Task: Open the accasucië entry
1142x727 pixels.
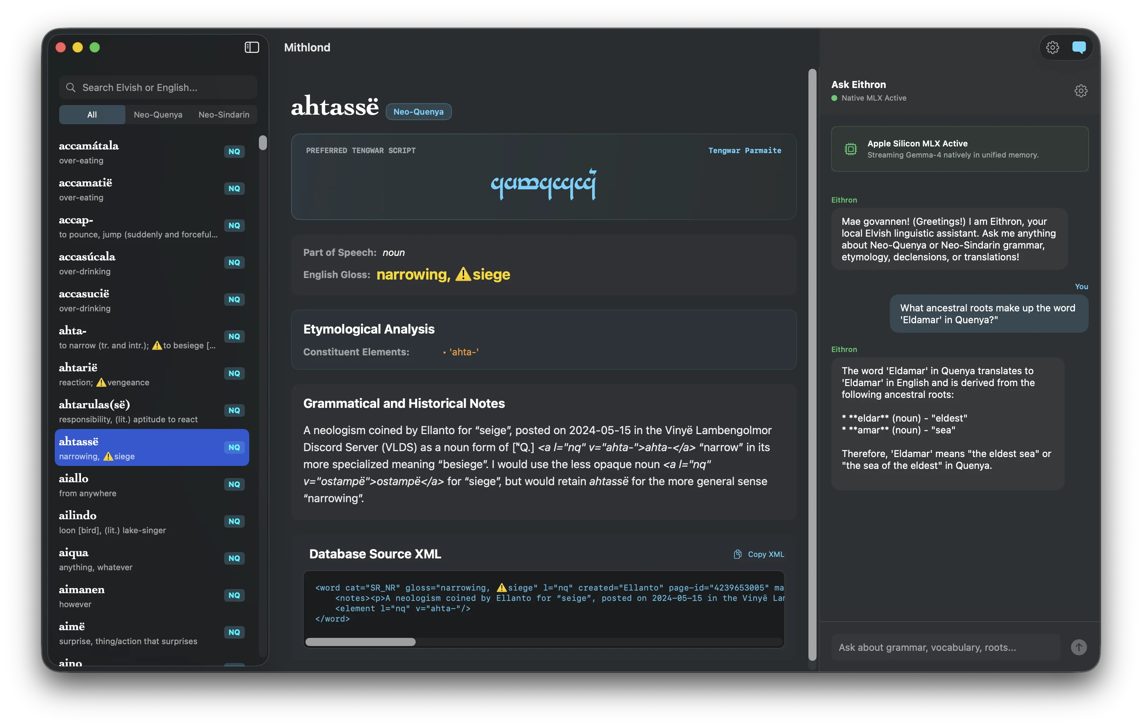Action: [152, 300]
